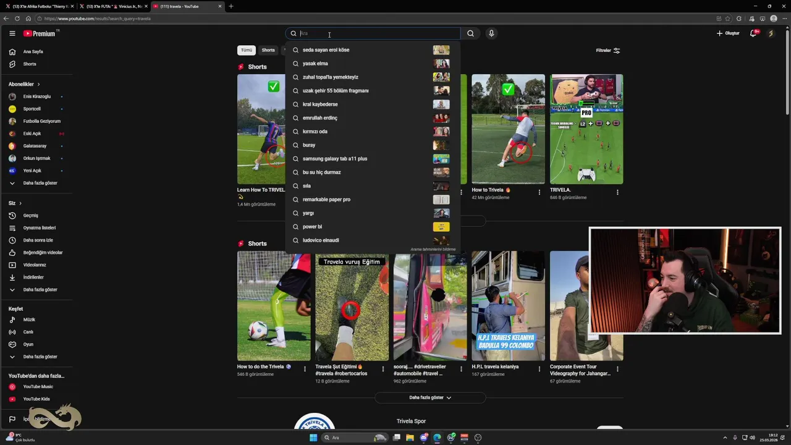Choose suggestion ludovico einaudi
Viewport: 791px width, 445px height.
pos(373,240)
